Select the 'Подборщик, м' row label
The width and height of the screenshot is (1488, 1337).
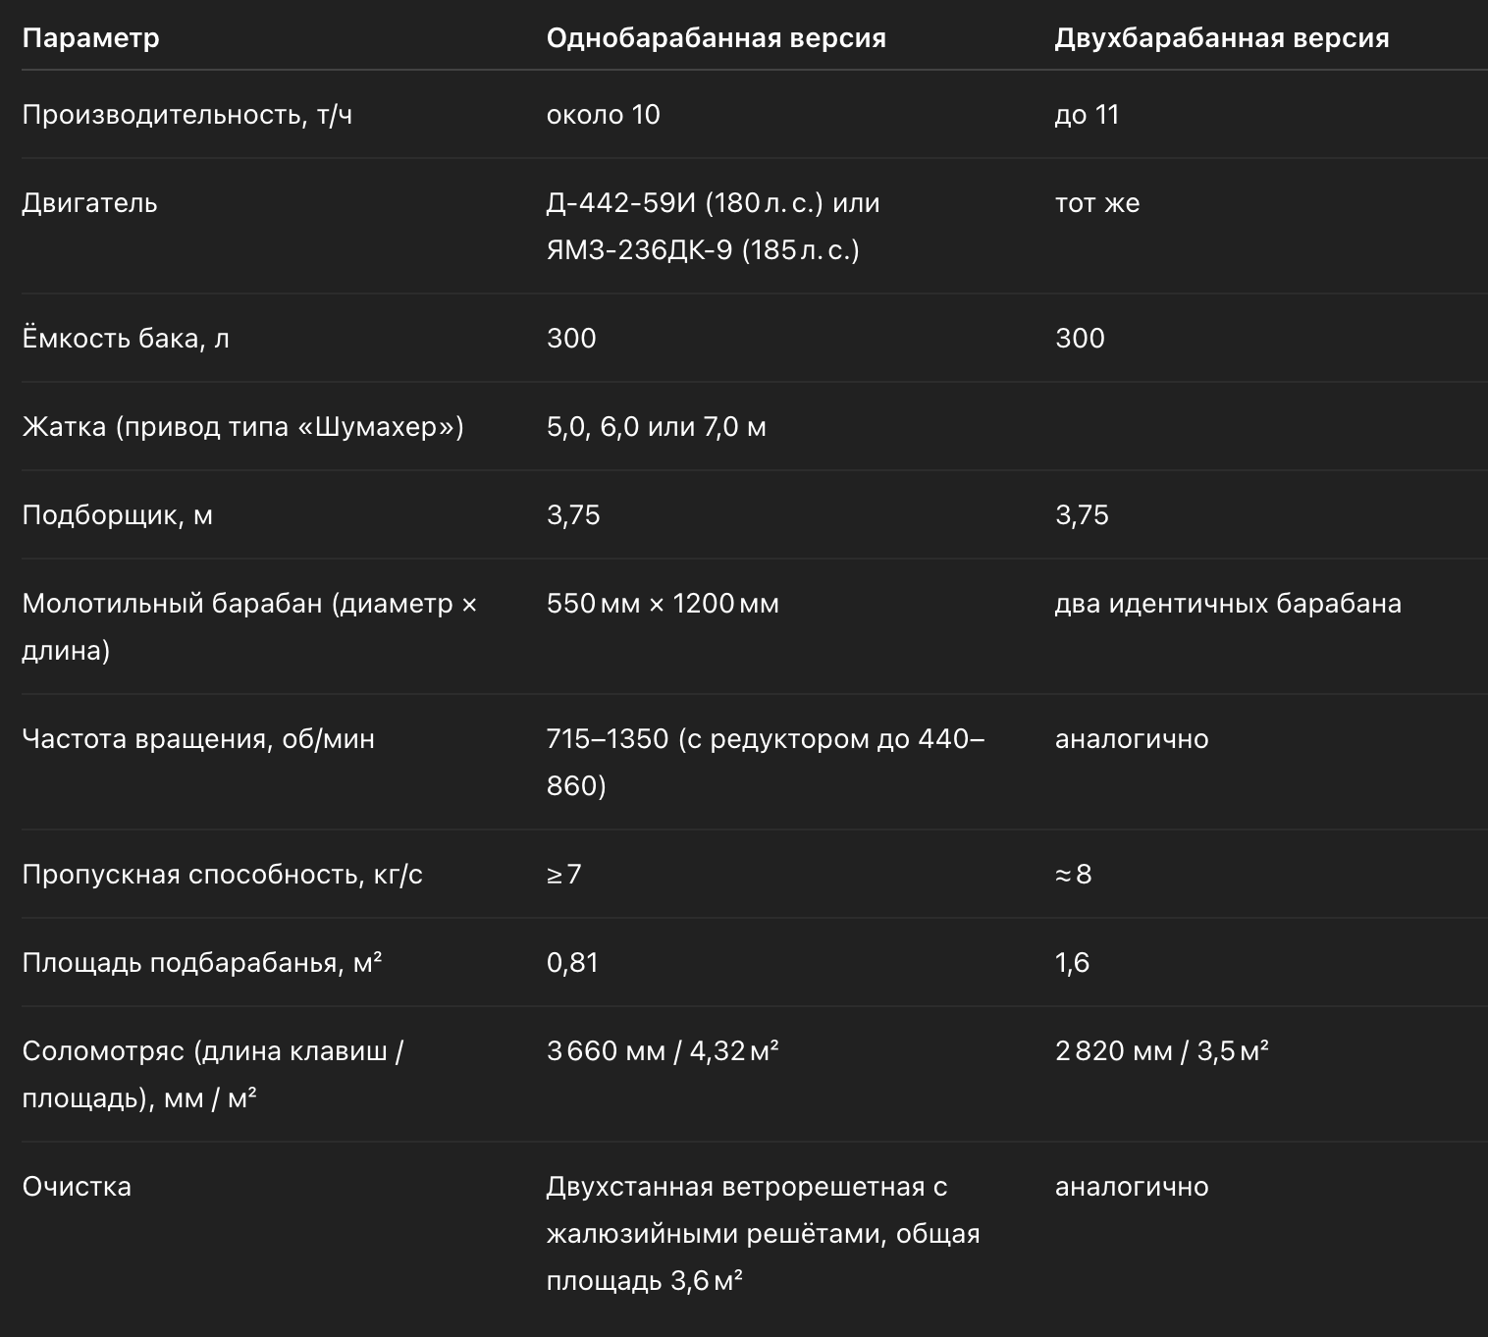click(117, 515)
